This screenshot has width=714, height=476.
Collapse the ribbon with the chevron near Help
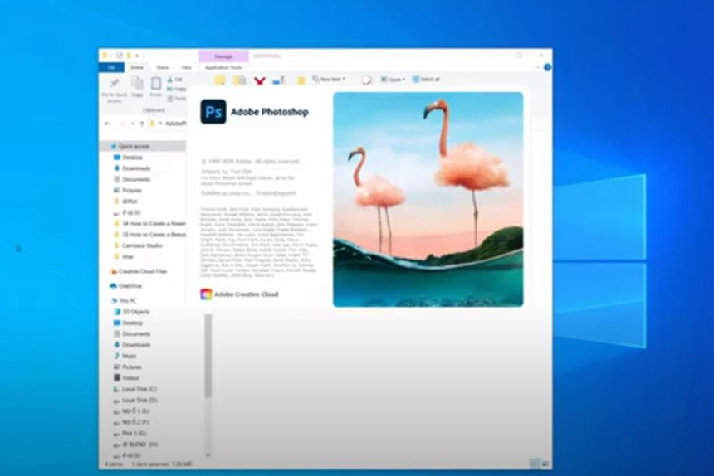tap(538, 67)
